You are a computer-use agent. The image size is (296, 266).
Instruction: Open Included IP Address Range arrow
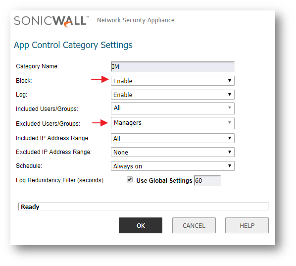tap(229, 138)
